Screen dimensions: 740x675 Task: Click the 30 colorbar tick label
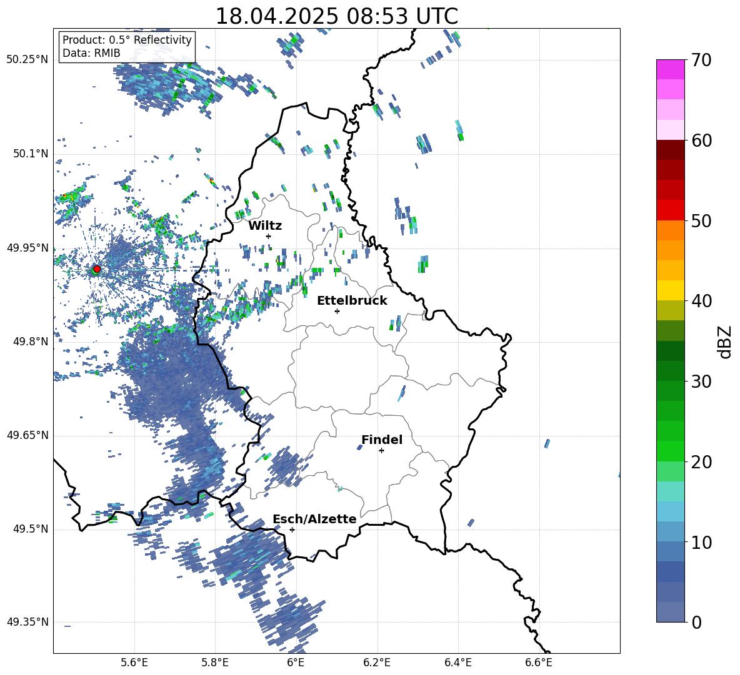point(701,382)
